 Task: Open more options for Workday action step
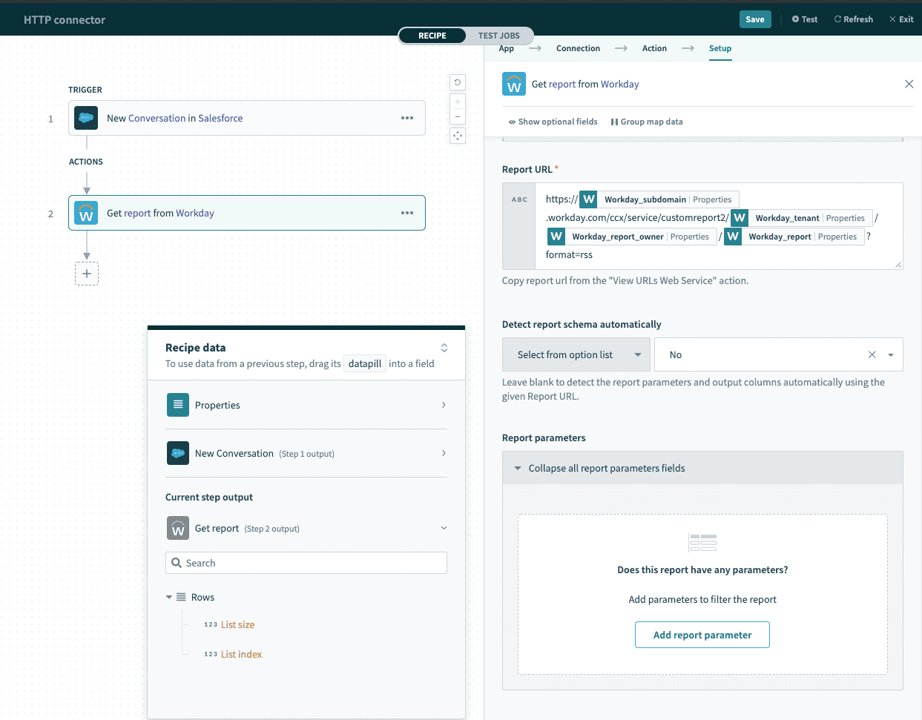tap(407, 213)
